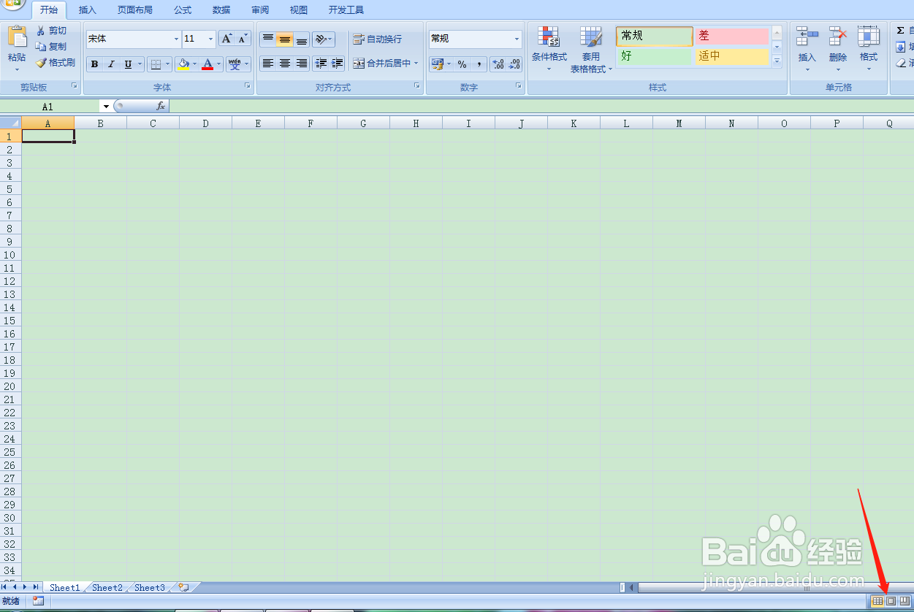
Task: Apply fill color paint bucket
Action: pos(183,64)
